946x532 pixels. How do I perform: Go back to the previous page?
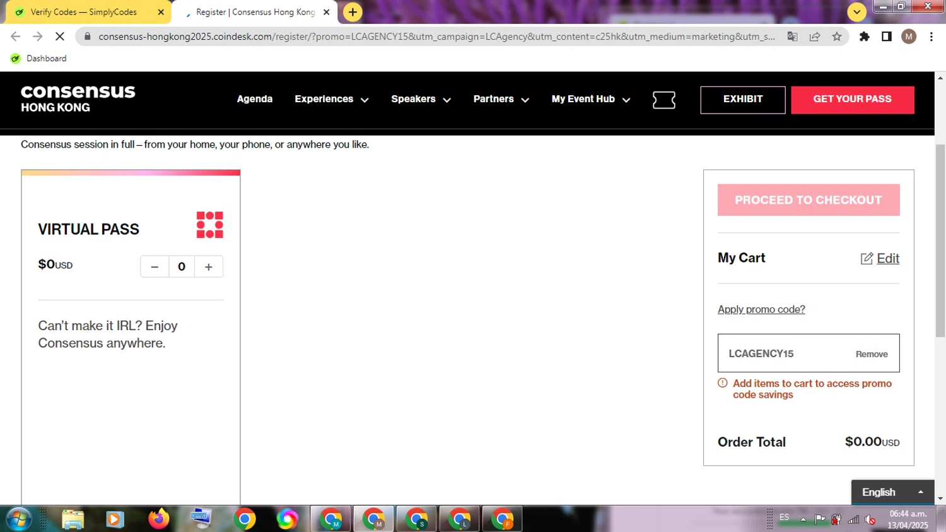(15, 37)
